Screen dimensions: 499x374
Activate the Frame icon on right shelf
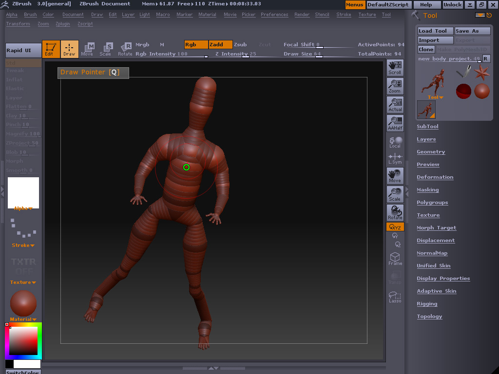[x=395, y=259]
